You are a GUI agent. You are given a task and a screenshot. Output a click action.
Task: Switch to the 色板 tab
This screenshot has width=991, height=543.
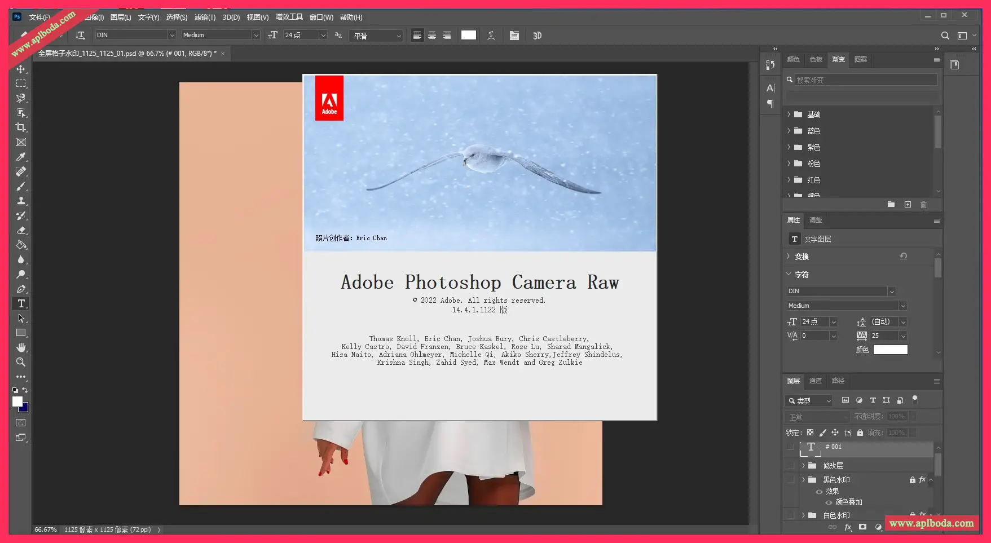click(x=816, y=59)
